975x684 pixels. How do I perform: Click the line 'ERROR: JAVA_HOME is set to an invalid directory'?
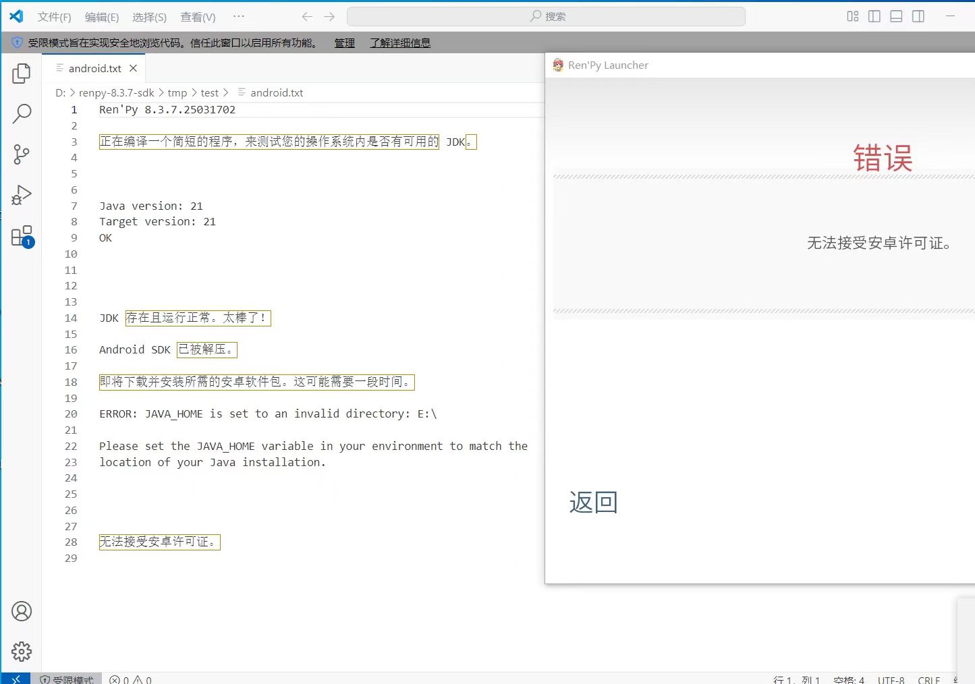coord(268,414)
